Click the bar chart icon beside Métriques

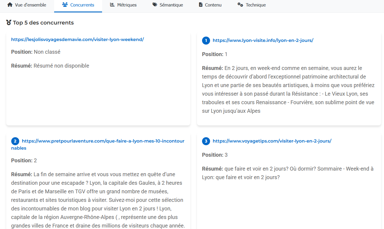point(113,4)
